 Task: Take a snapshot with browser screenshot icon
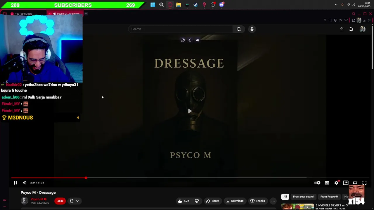[x=330, y=20]
